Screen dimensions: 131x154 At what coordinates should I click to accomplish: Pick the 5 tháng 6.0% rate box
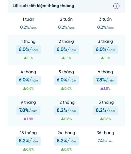click(66, 80)
